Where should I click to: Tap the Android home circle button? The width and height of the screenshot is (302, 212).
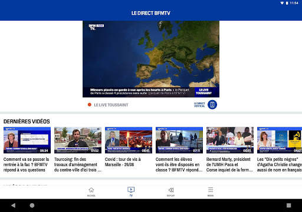click(x=32, y=206)
